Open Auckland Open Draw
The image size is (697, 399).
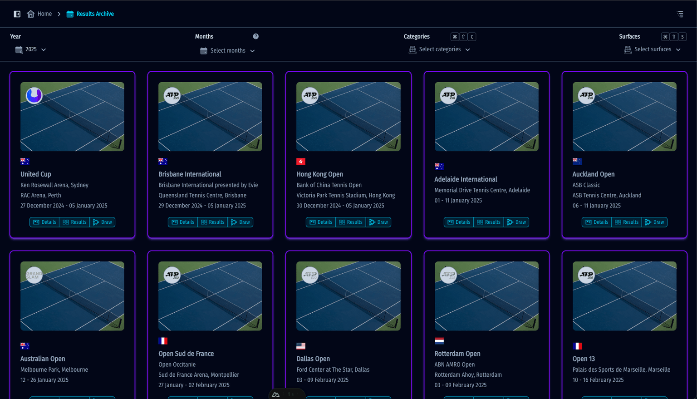[654, 222]
